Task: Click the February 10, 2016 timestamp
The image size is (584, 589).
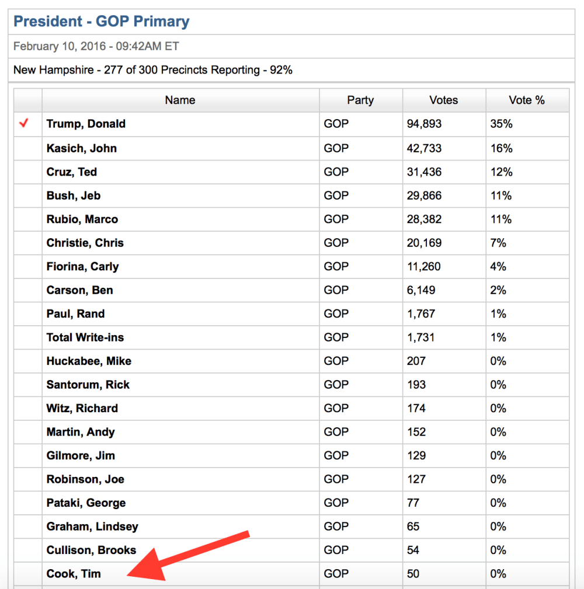Action: coord(96,46)
